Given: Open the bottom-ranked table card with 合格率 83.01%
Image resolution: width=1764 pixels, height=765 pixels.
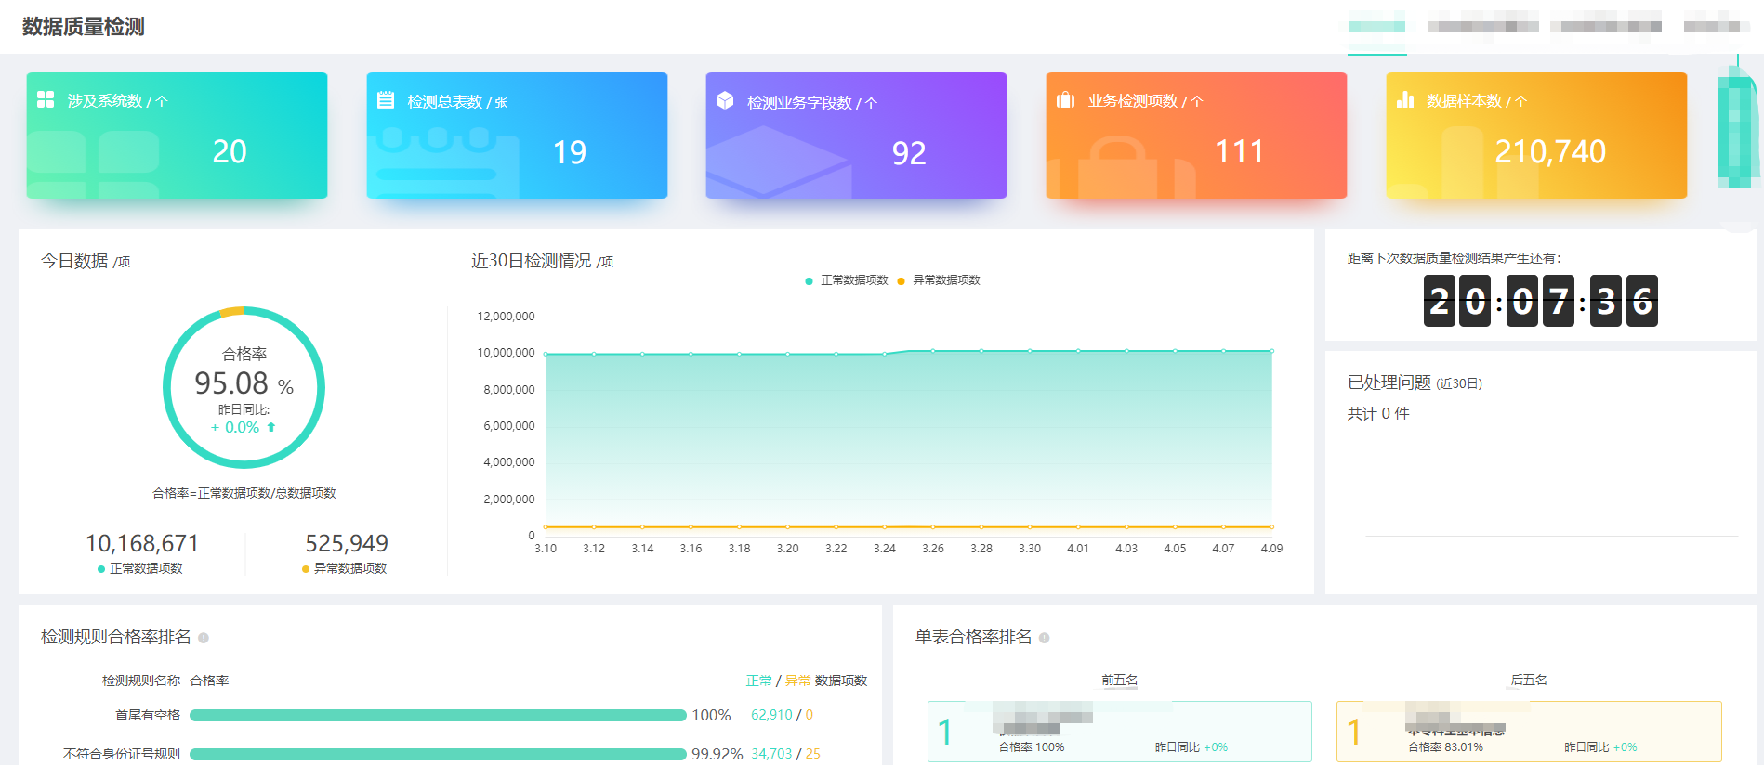Looking at the screenshot, I should [x=1528, y=732].
